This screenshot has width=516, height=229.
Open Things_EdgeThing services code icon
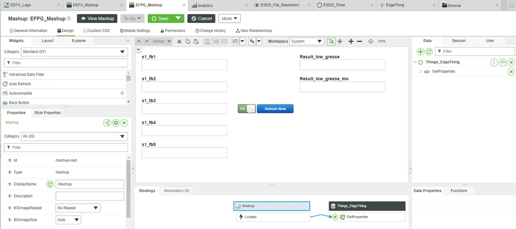click(x=503, y=62)
